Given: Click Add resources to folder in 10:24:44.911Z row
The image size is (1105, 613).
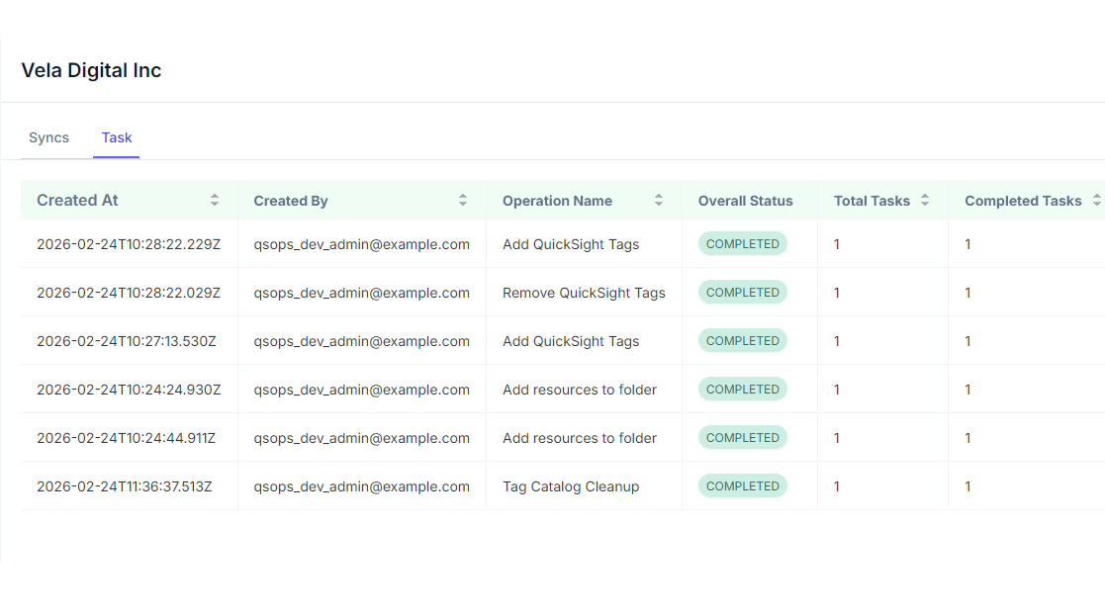Looking at the screenshot, I should [580, 438].
